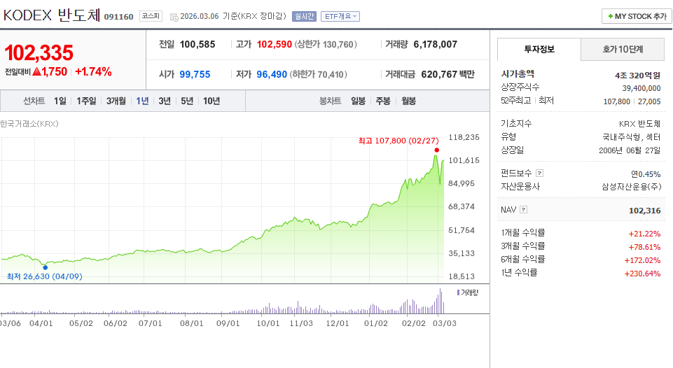
Task: Select the 5년 line chart period
Action: [x=187, y=101]
